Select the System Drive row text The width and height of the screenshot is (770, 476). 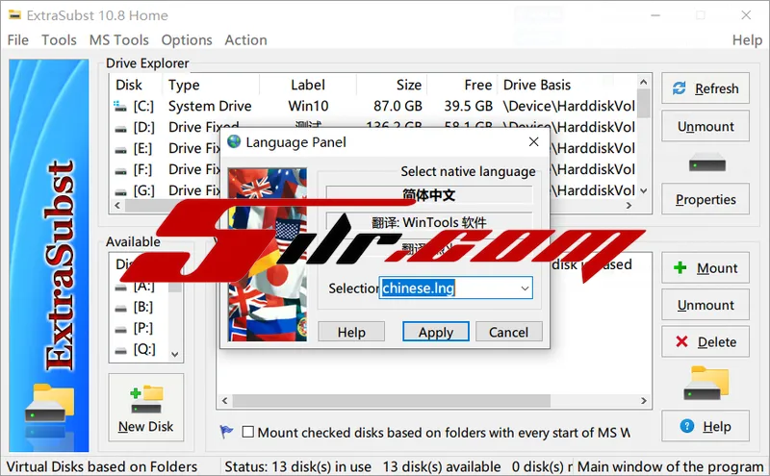pyautogui.click(x=210, y=106)
